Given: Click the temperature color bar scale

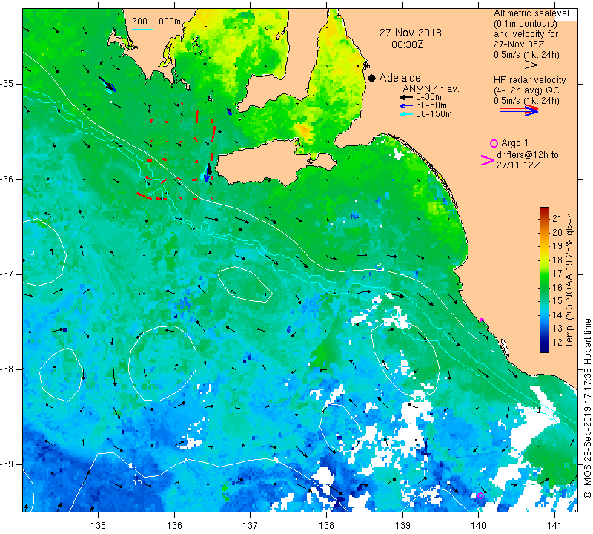Looking at the screenshot, I should pyautogui.click(x=544, y=280).
